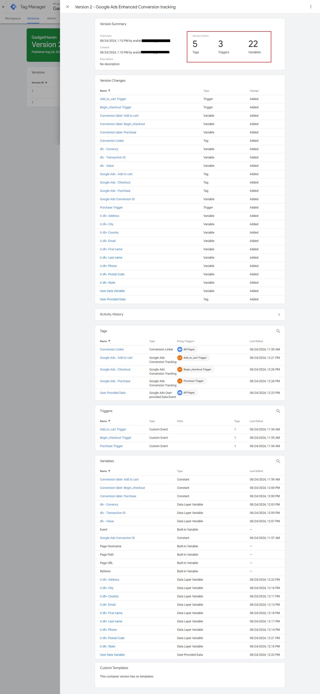This screenshot has height=694, width=320.
Task: Click Purchase Trigger chip in Tags table
Action: 191,381
